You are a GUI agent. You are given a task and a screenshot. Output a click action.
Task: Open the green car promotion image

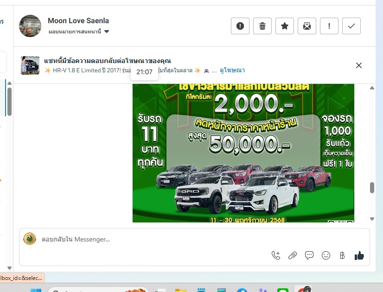click(243, 153)
